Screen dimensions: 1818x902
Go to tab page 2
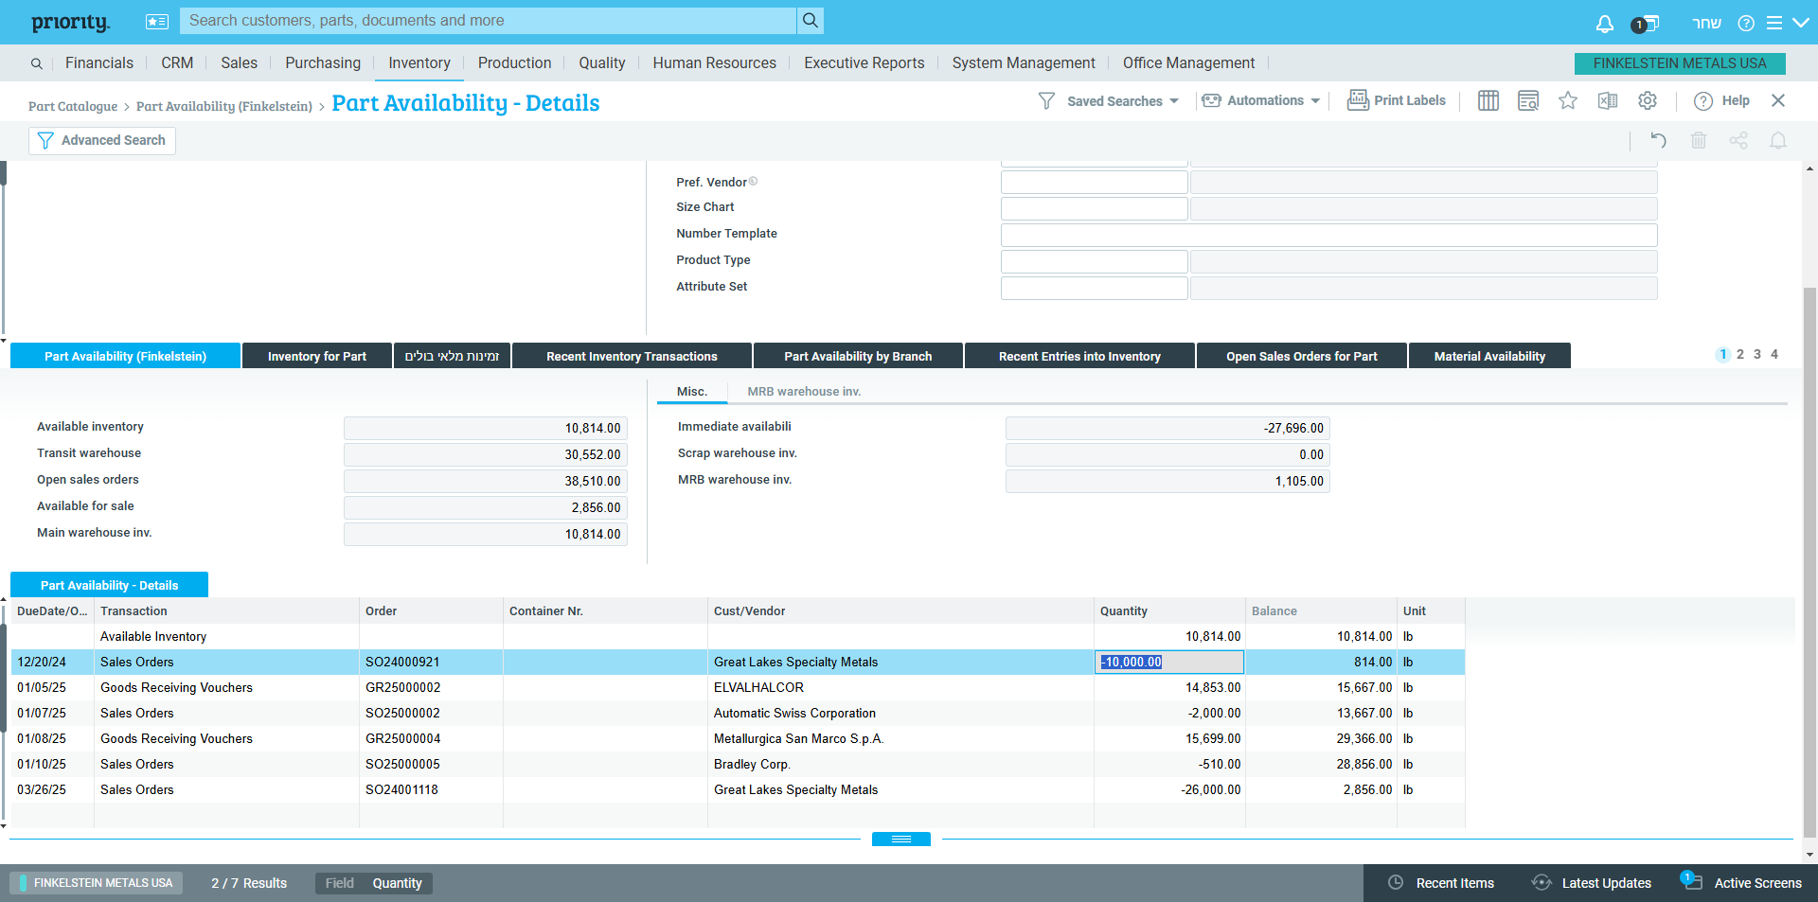(x=1740, y=354)
